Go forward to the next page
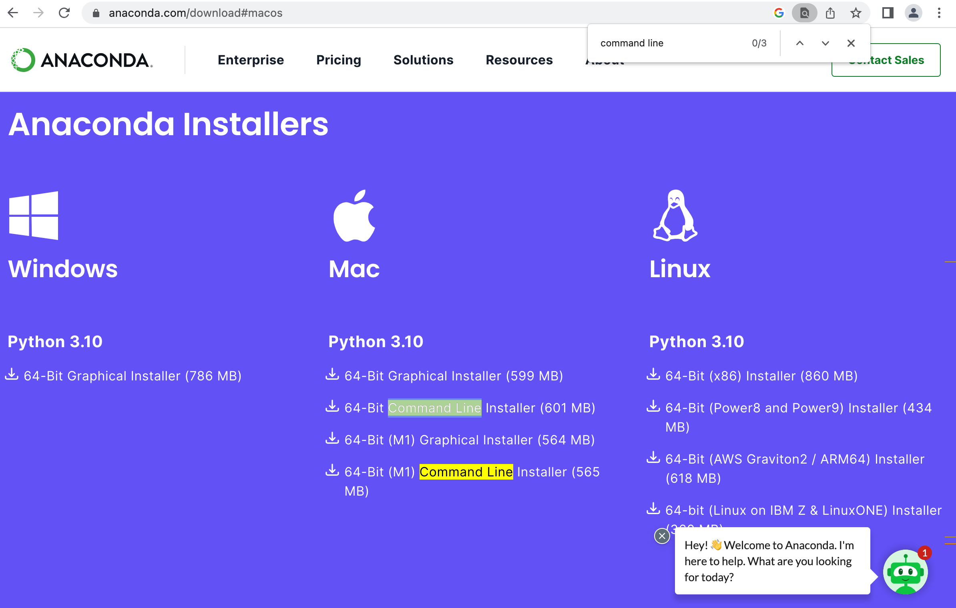Viewport: 956px width, 608px height. (38, 13)
